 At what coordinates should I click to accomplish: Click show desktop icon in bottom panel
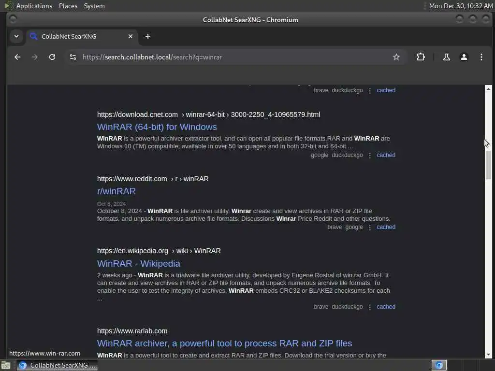coord(6,366)
